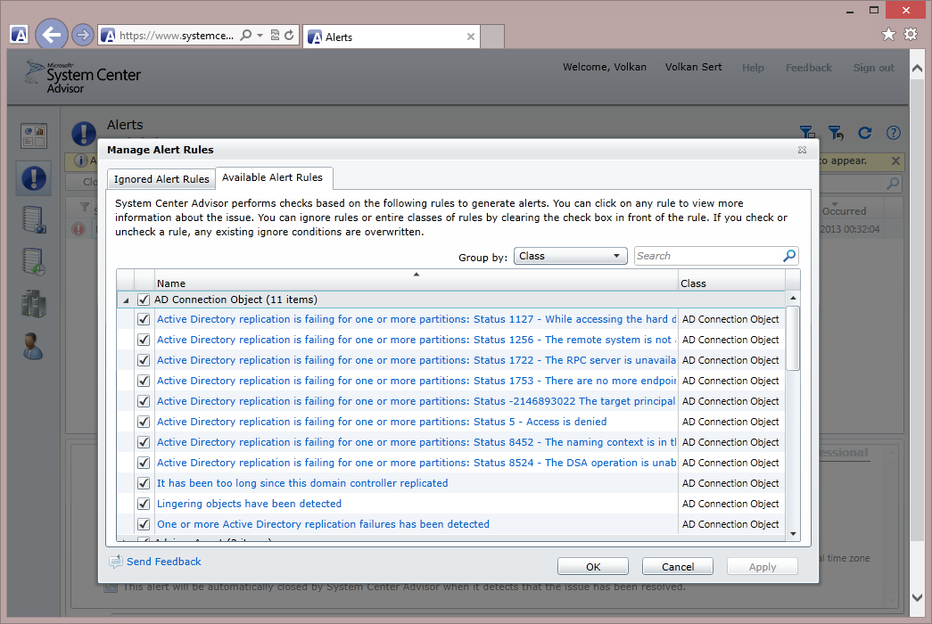Collapse the AD Connection Object group
Viewport: 932px width, 624px height.
(x=126, y=300)
